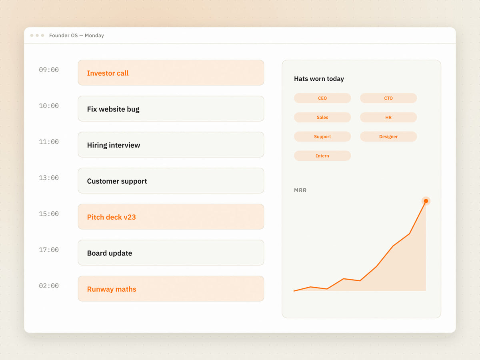Screen dimensions: 480x360
Task: Click the 09:00 time label
Action: pyautogui.click(x=49, y=70)
